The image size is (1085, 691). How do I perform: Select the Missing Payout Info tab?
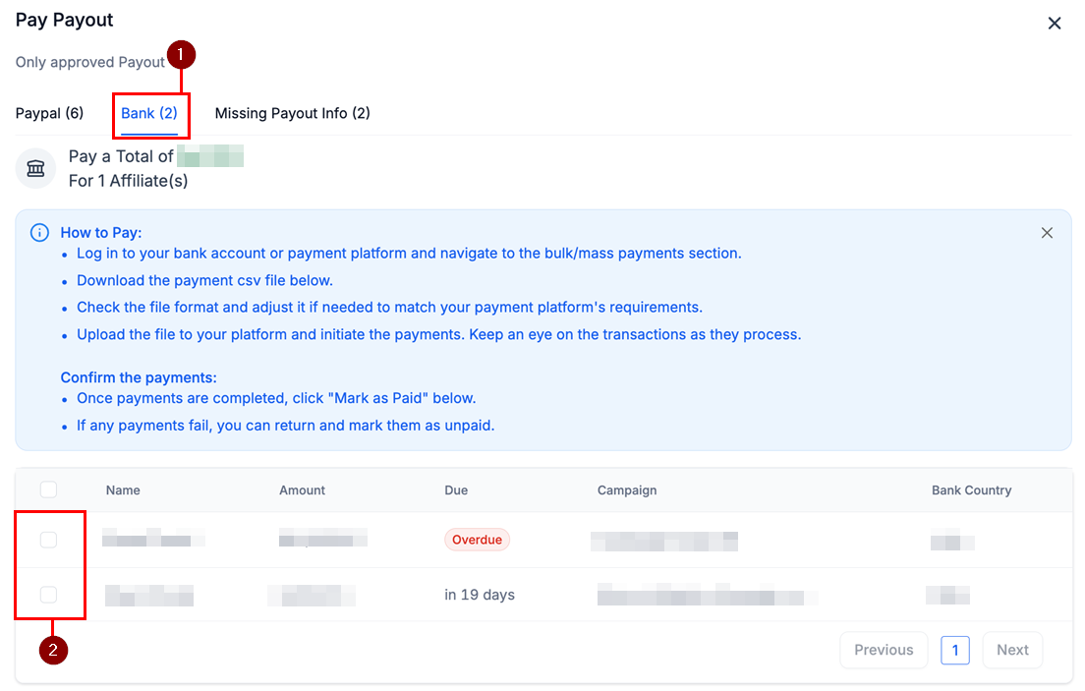(292, 113)
